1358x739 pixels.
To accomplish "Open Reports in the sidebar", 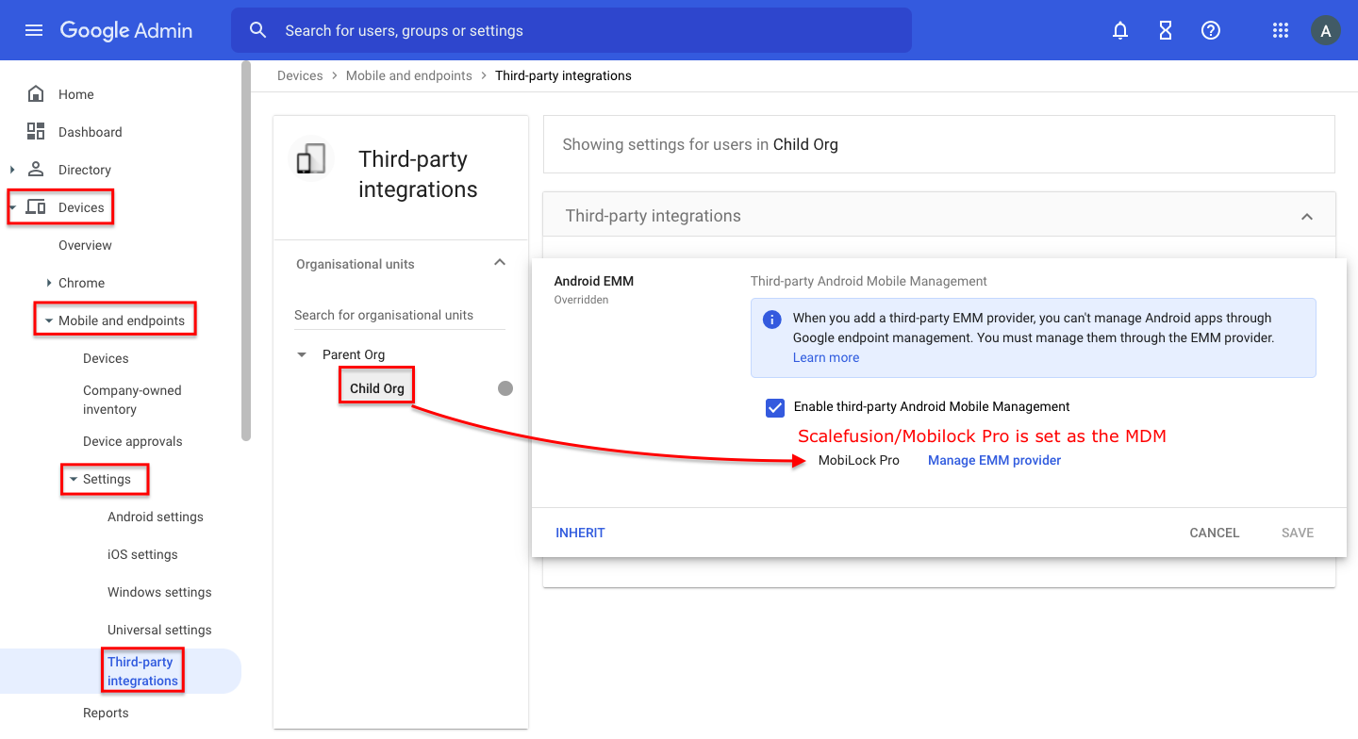I will [106, 713].
